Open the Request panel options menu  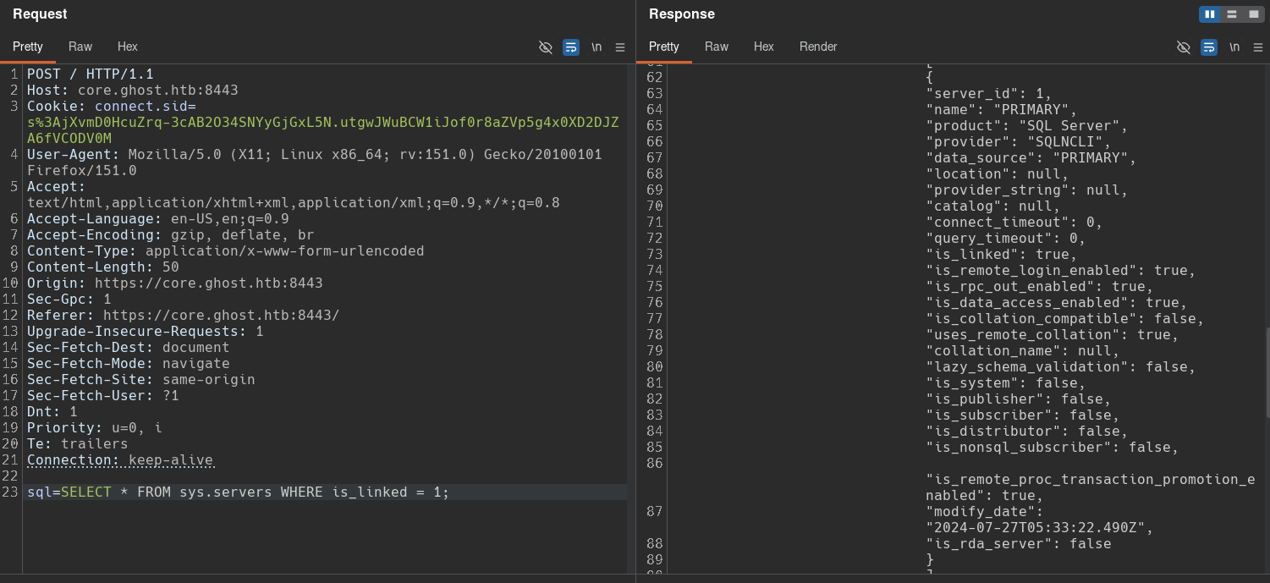tap(620, 47)
